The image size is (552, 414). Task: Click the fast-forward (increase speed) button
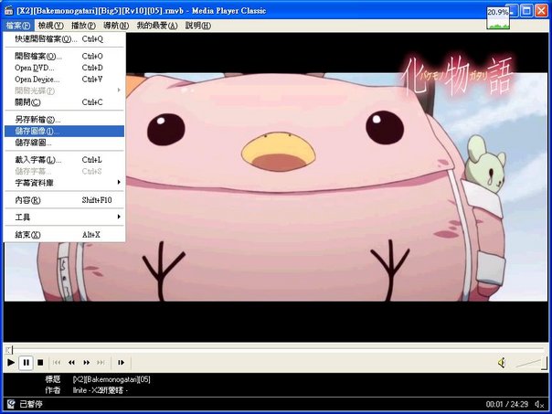coord(86,362)
